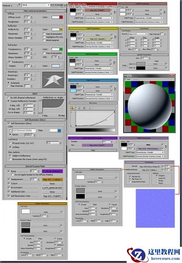Viewport: 182px width, 263px height.
Task: Open the Map #18 (Speckle) map button
Action: coord(98,39)
